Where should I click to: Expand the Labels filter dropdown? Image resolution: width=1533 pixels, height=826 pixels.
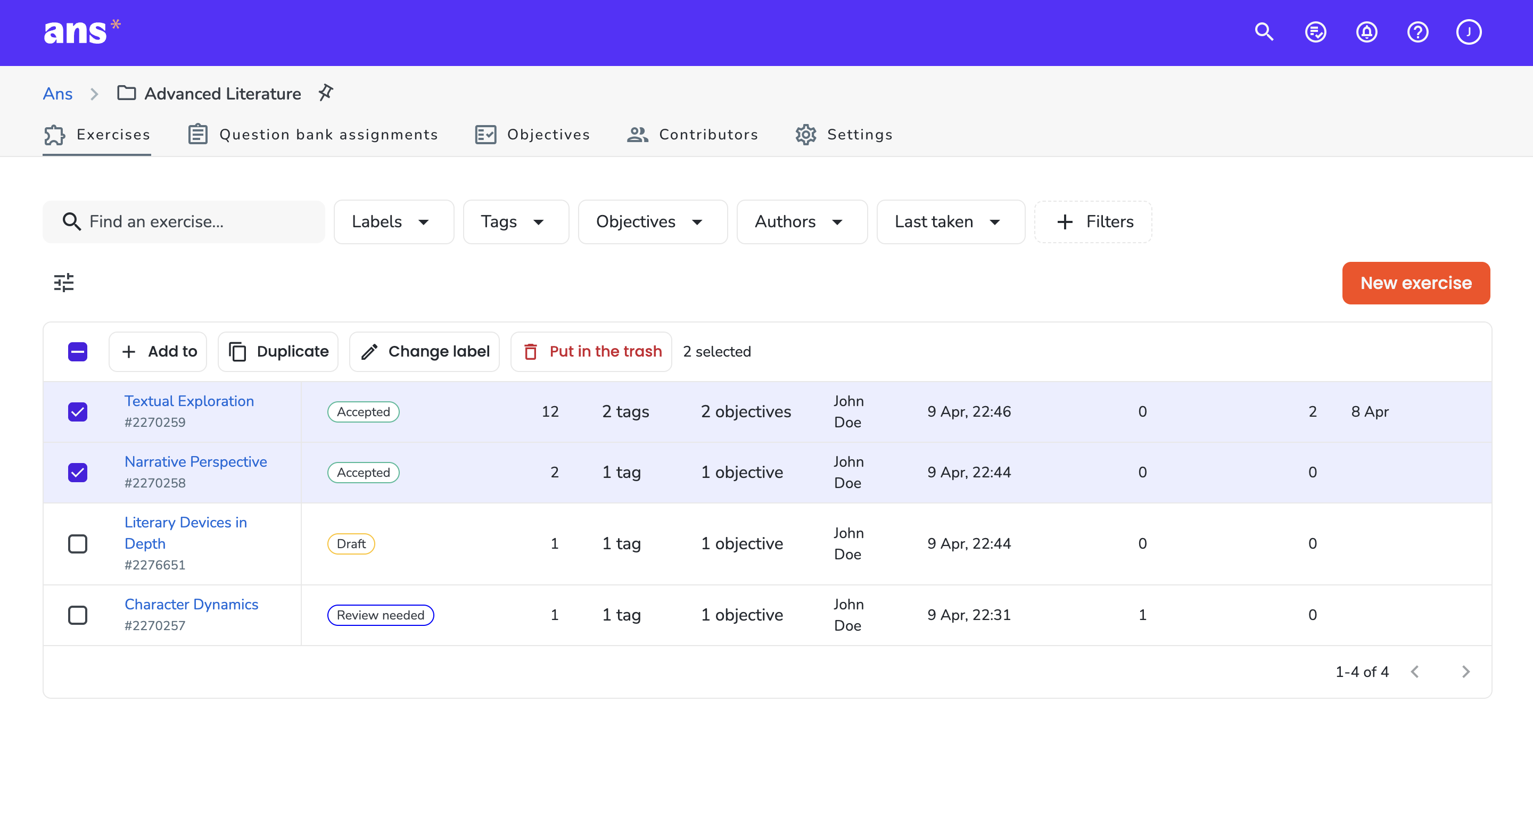click(393, 222)
